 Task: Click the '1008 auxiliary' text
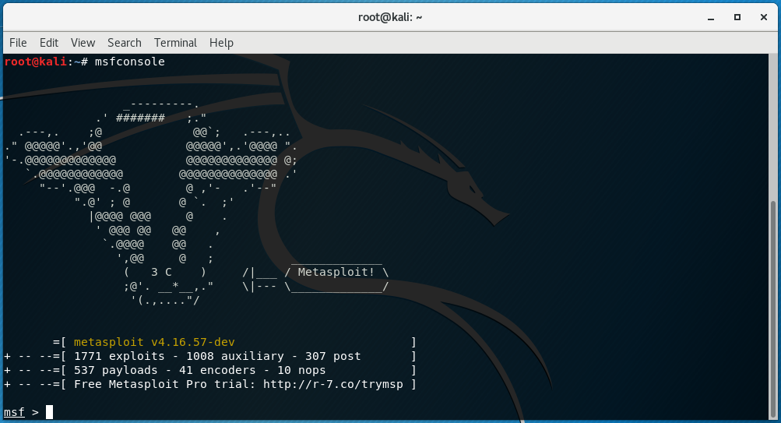(235, 356)
